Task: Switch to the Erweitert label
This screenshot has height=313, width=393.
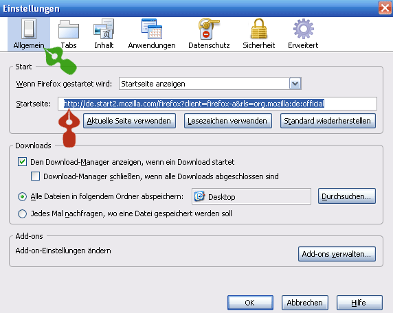Action: coord(303,45)
